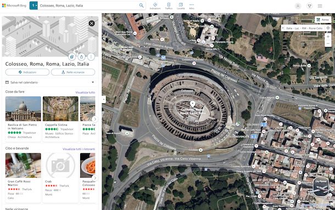This screenshot has height=210, width=335.
Task: Click the COLOSSEO bus stop icon
Action: coord(264,124)
